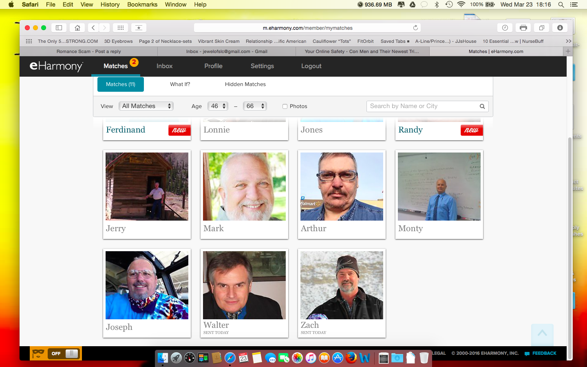Click the Wi-Fi status icon
The height and width of the screenshot is (367, 587).
461,4
